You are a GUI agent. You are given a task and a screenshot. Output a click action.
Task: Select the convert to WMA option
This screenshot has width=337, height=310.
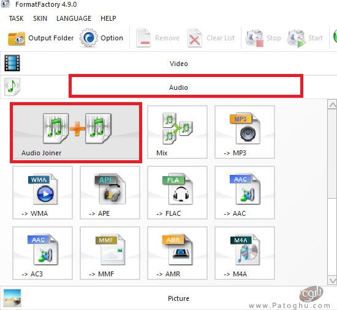(42, 193)
